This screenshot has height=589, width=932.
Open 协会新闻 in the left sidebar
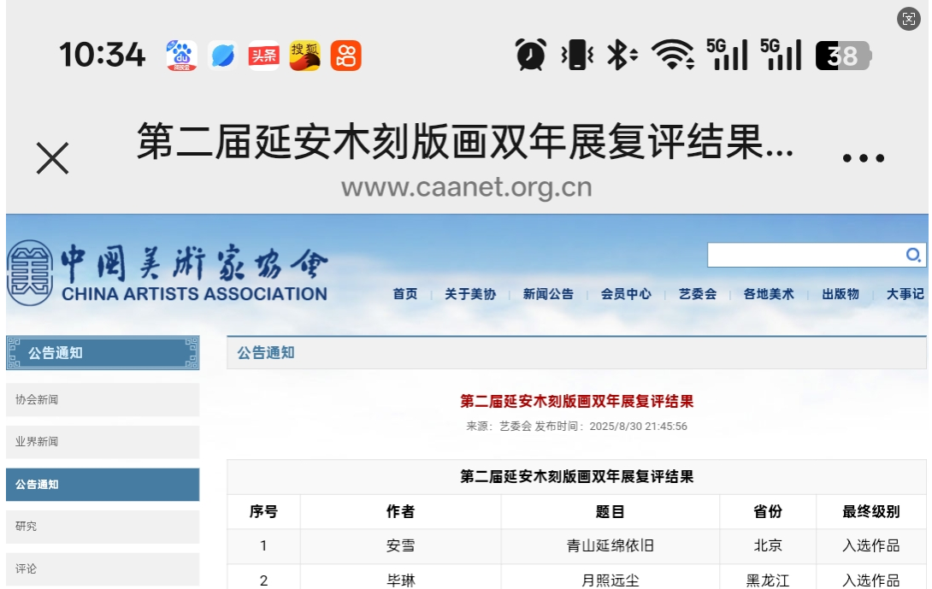103,399
